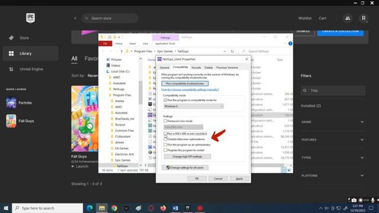This screenshot has width=379, height=213.
Task: Click the Epic Games logo
Action: 30,18
